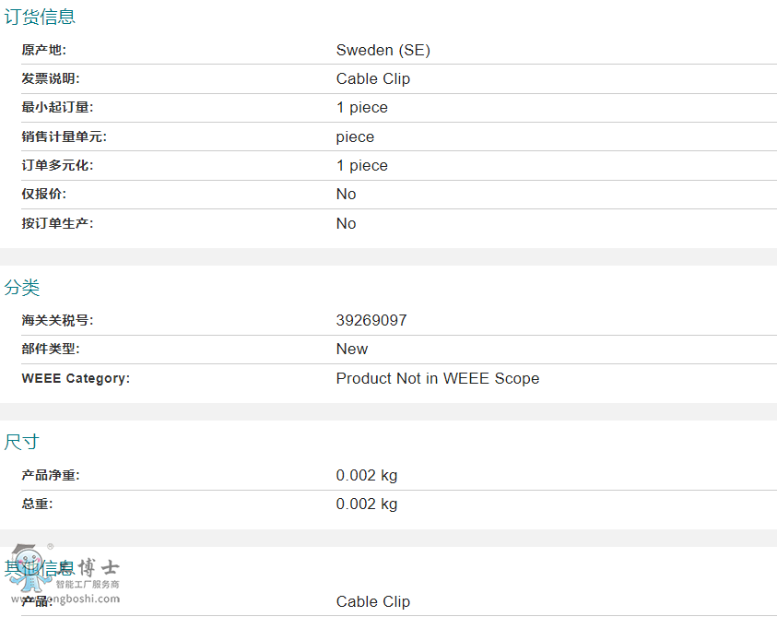Click the 最小起订量 1 piece value

(x=361, y=108)
